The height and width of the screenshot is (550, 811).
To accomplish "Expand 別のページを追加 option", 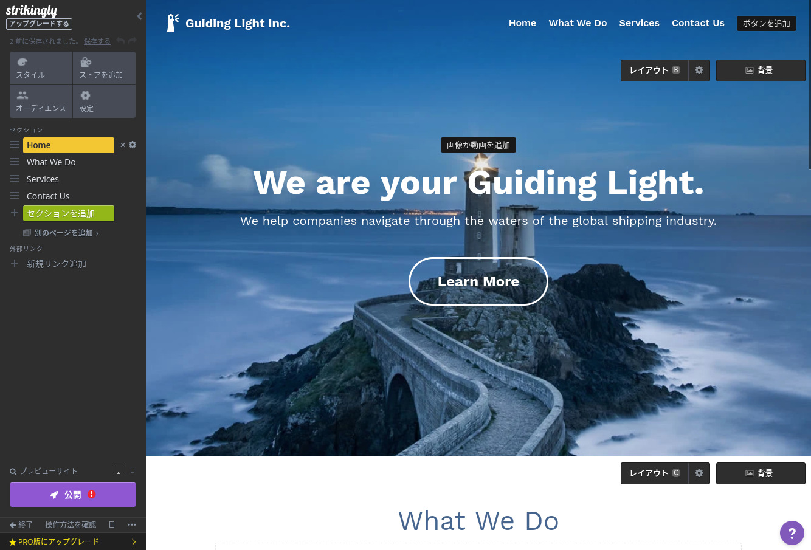I will (61, 233).
